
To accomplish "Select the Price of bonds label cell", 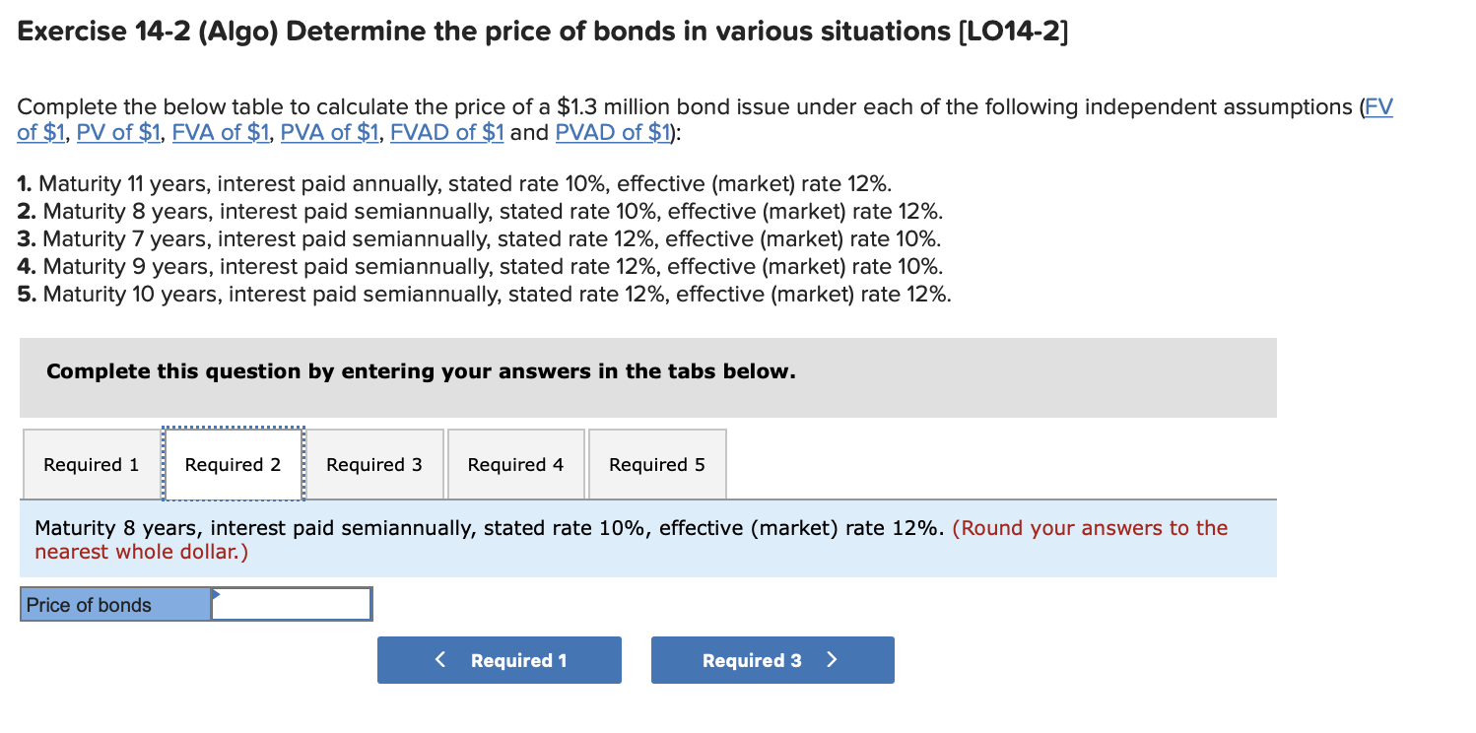I will [x=113, y=604].
